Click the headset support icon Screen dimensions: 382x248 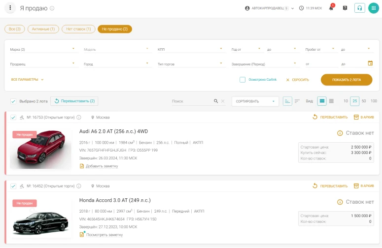359,8
